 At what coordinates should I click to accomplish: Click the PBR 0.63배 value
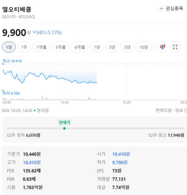[29, 179]
